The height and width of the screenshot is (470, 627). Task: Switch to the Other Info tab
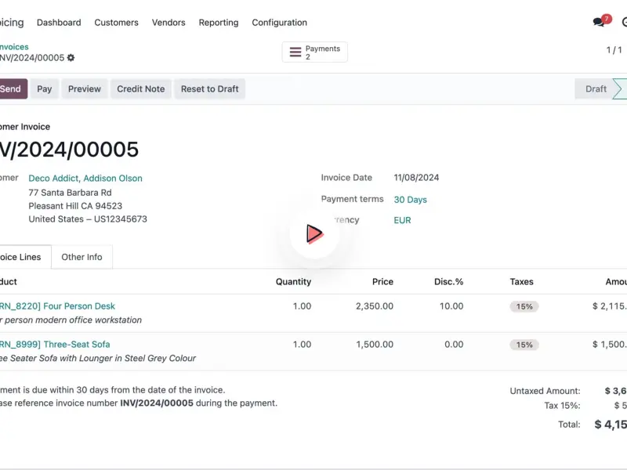click(x=82, y=257)
